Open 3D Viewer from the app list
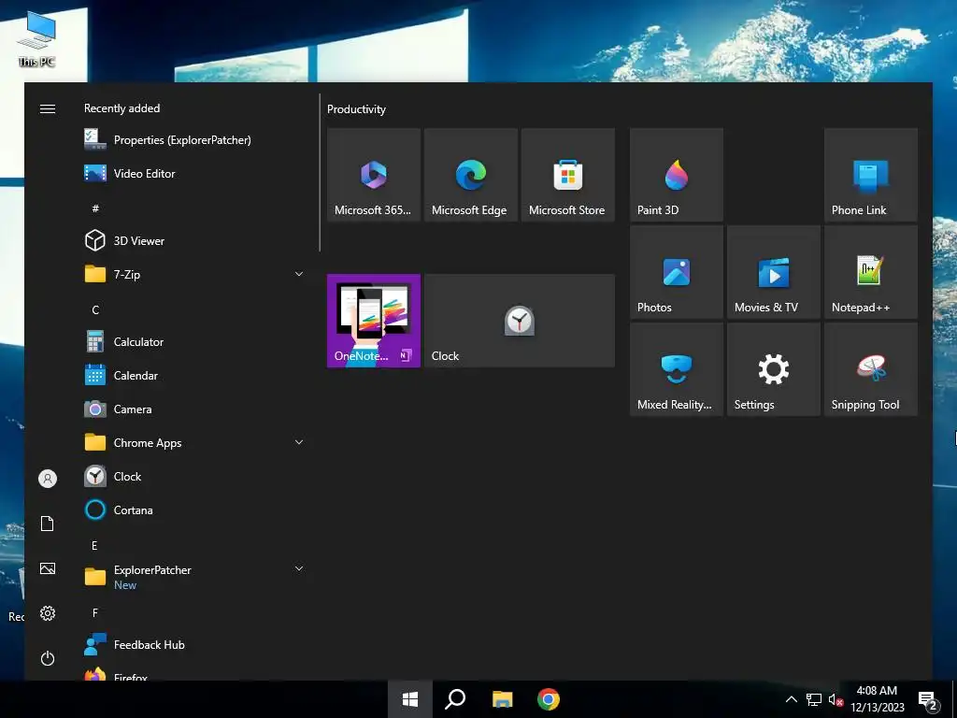 pos(194,240)
